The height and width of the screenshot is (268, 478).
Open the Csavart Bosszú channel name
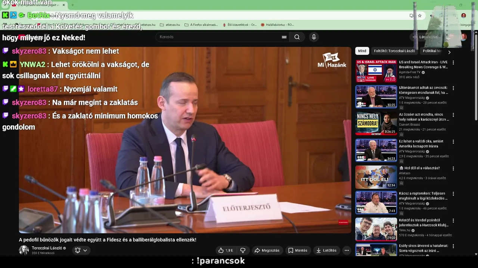(x=409, y=125)
